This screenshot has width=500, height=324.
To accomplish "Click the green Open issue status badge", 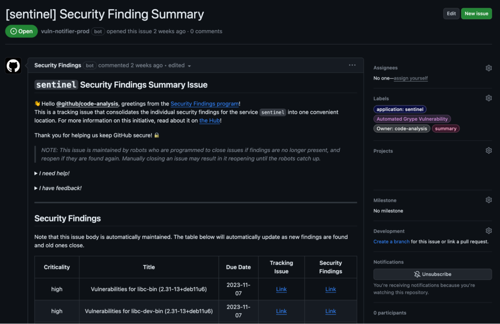I will tap(21, 31).
